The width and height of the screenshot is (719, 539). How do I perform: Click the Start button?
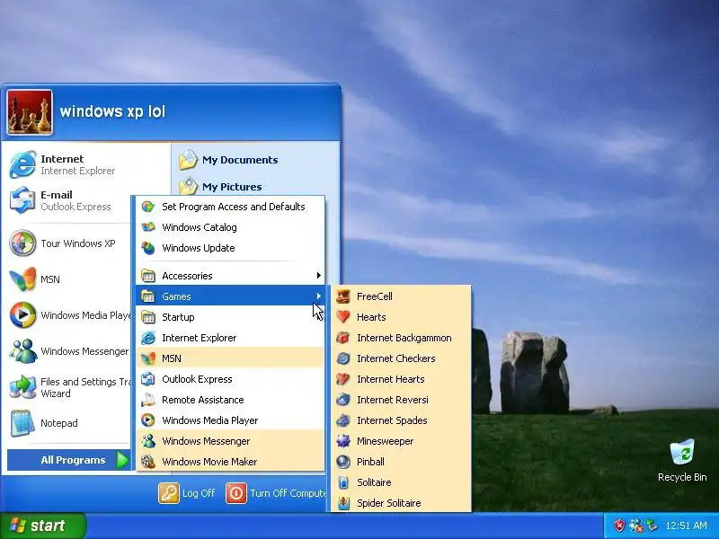(x=42, y=526)
